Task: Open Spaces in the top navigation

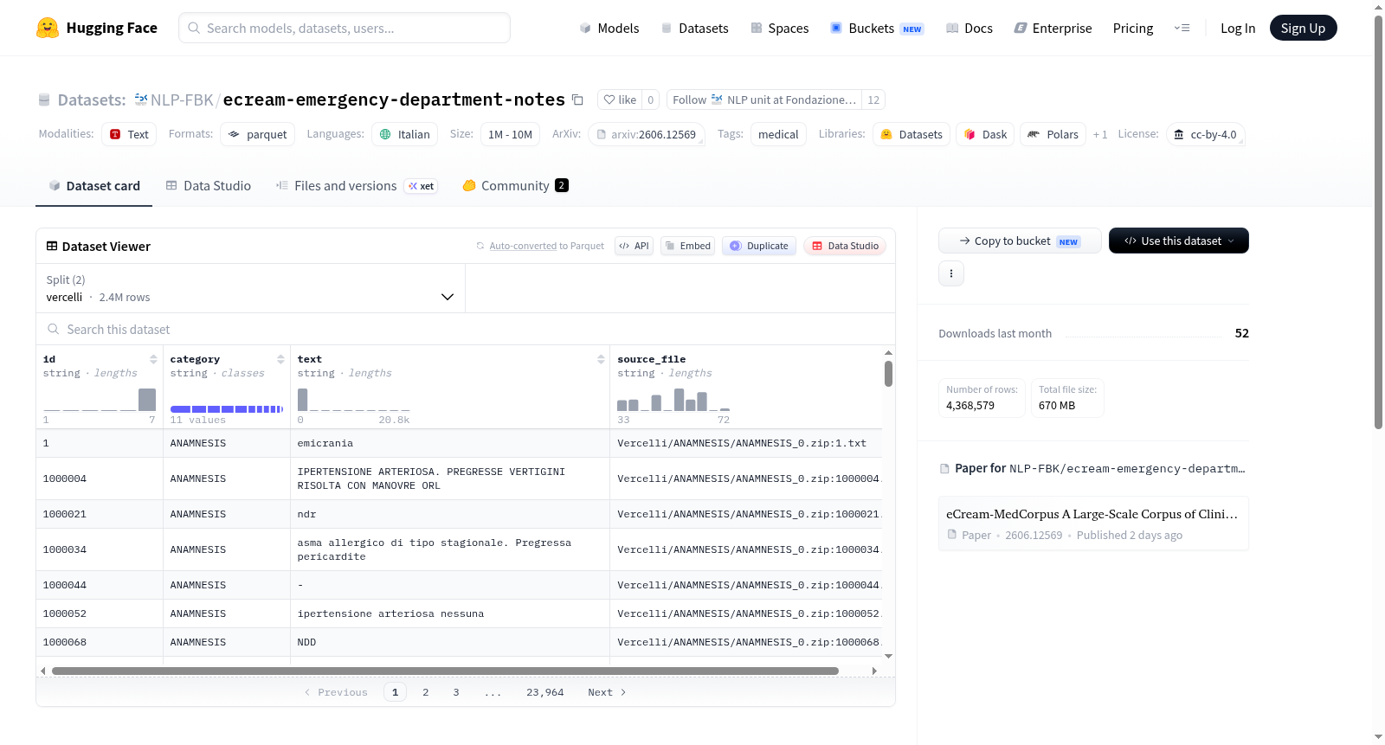Action: point(780,28)
